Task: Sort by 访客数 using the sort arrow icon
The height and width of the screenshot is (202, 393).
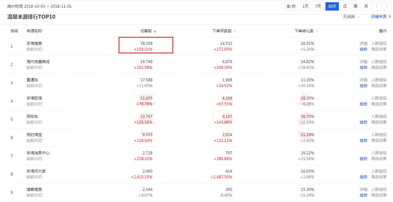Action: pyautogui.click(x=155, y=31)
